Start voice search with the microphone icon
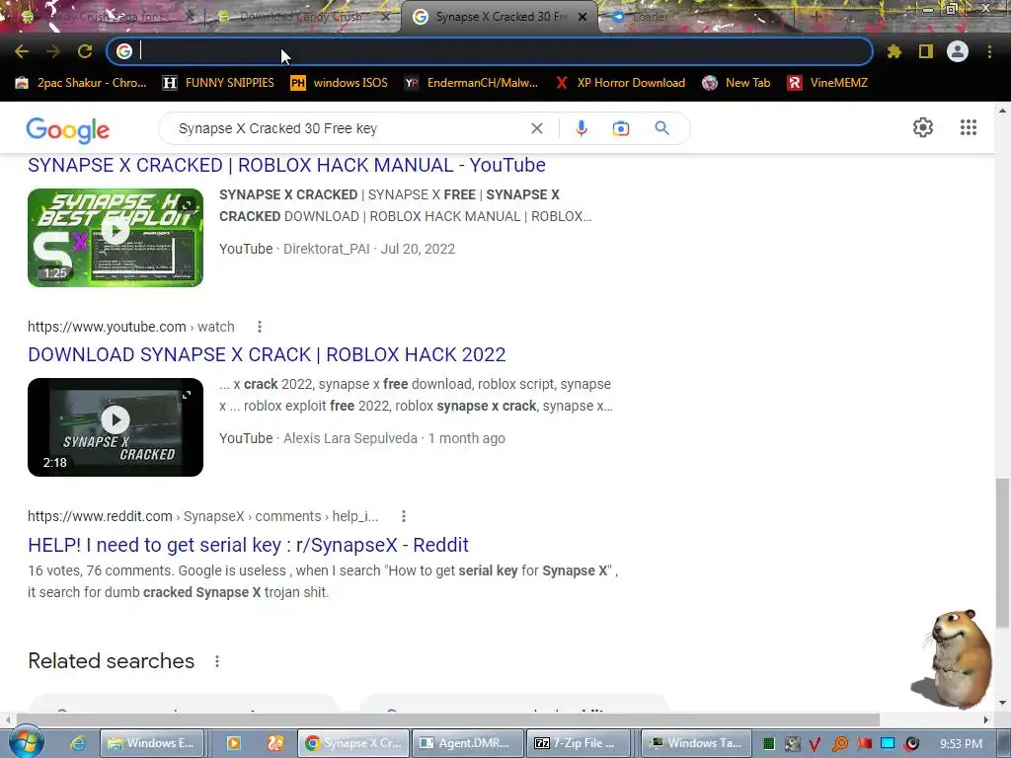 click(581, 128)
